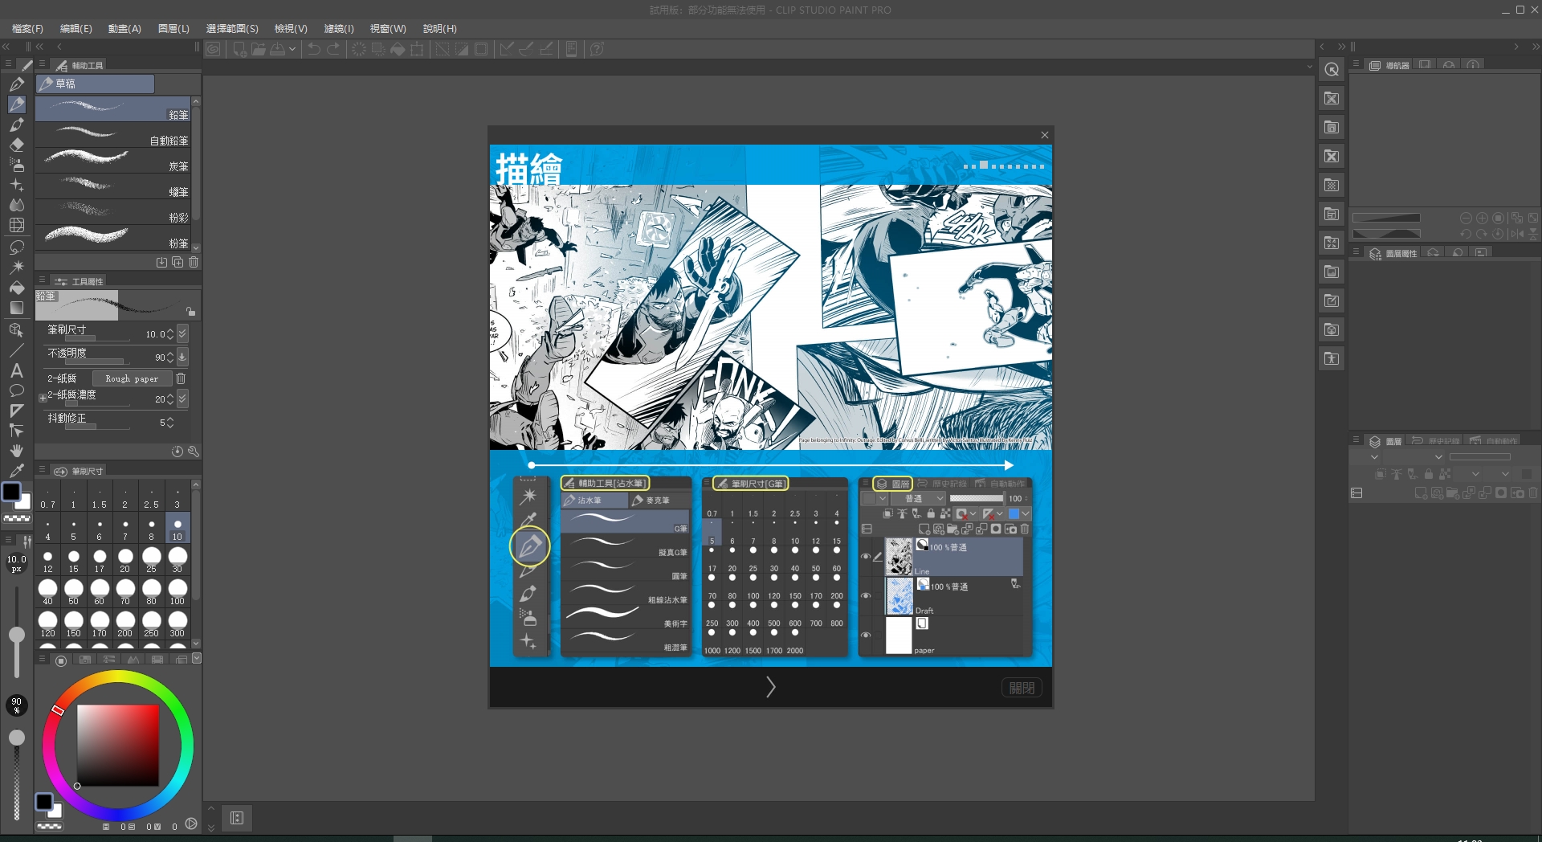
Task: Select the 自動鉛筆 sub tool
Action: tap(112, 135)
